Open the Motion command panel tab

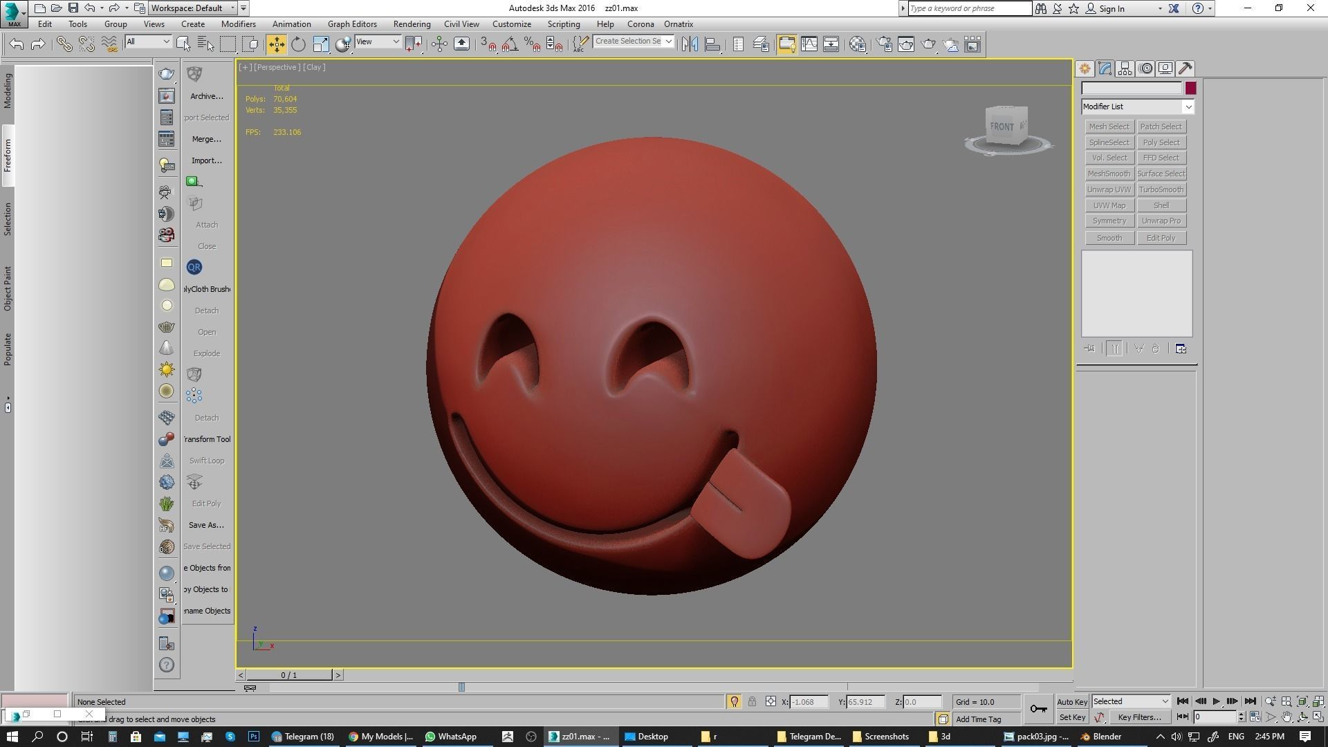pos(1145,68)
